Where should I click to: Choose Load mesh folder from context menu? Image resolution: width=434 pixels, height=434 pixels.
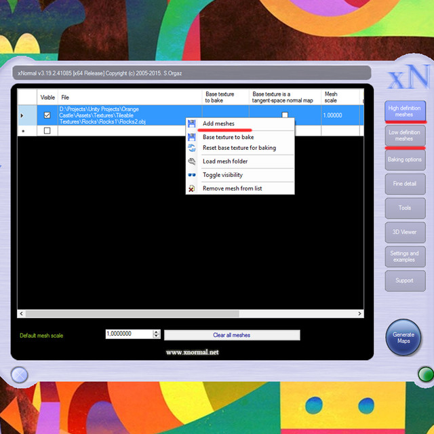click(x=225, y=161)
